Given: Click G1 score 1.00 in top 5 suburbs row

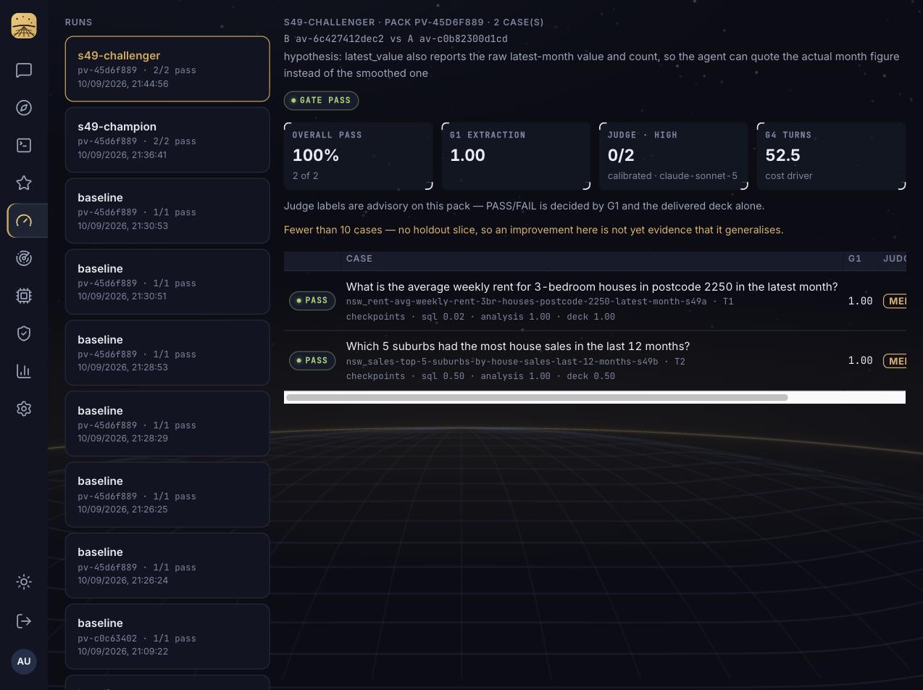Looking at the screenshot, I should click(x=860, y=360).
